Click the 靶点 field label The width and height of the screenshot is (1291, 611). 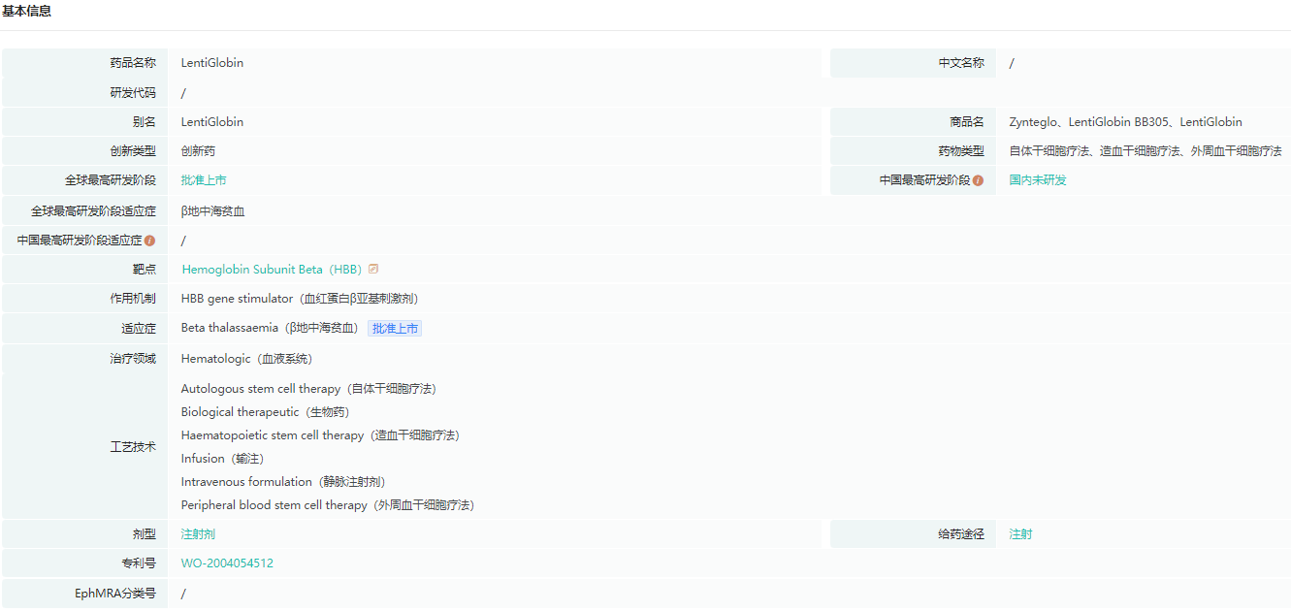click(145, 270)
